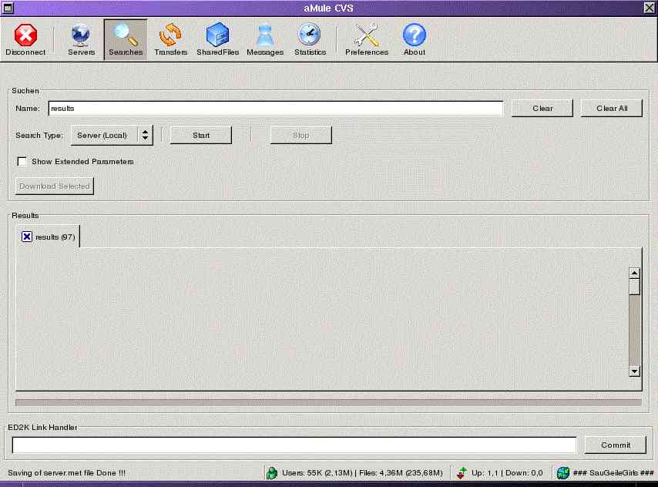
Task: Click the Disconnect toolbar icon
Action: tap(25, 40)
